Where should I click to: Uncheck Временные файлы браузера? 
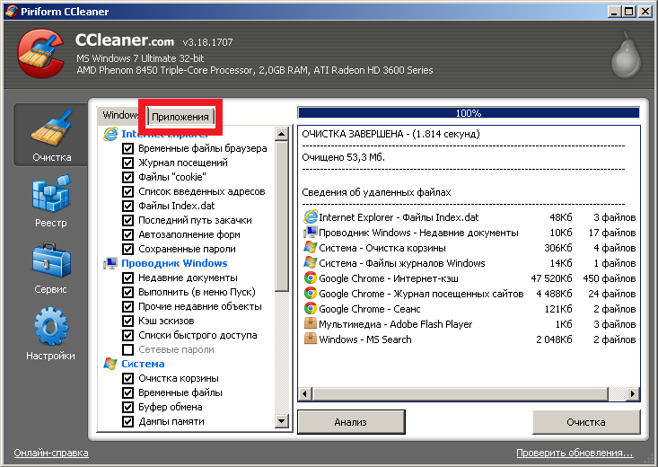pyautogui.click(x=128, y=149)
